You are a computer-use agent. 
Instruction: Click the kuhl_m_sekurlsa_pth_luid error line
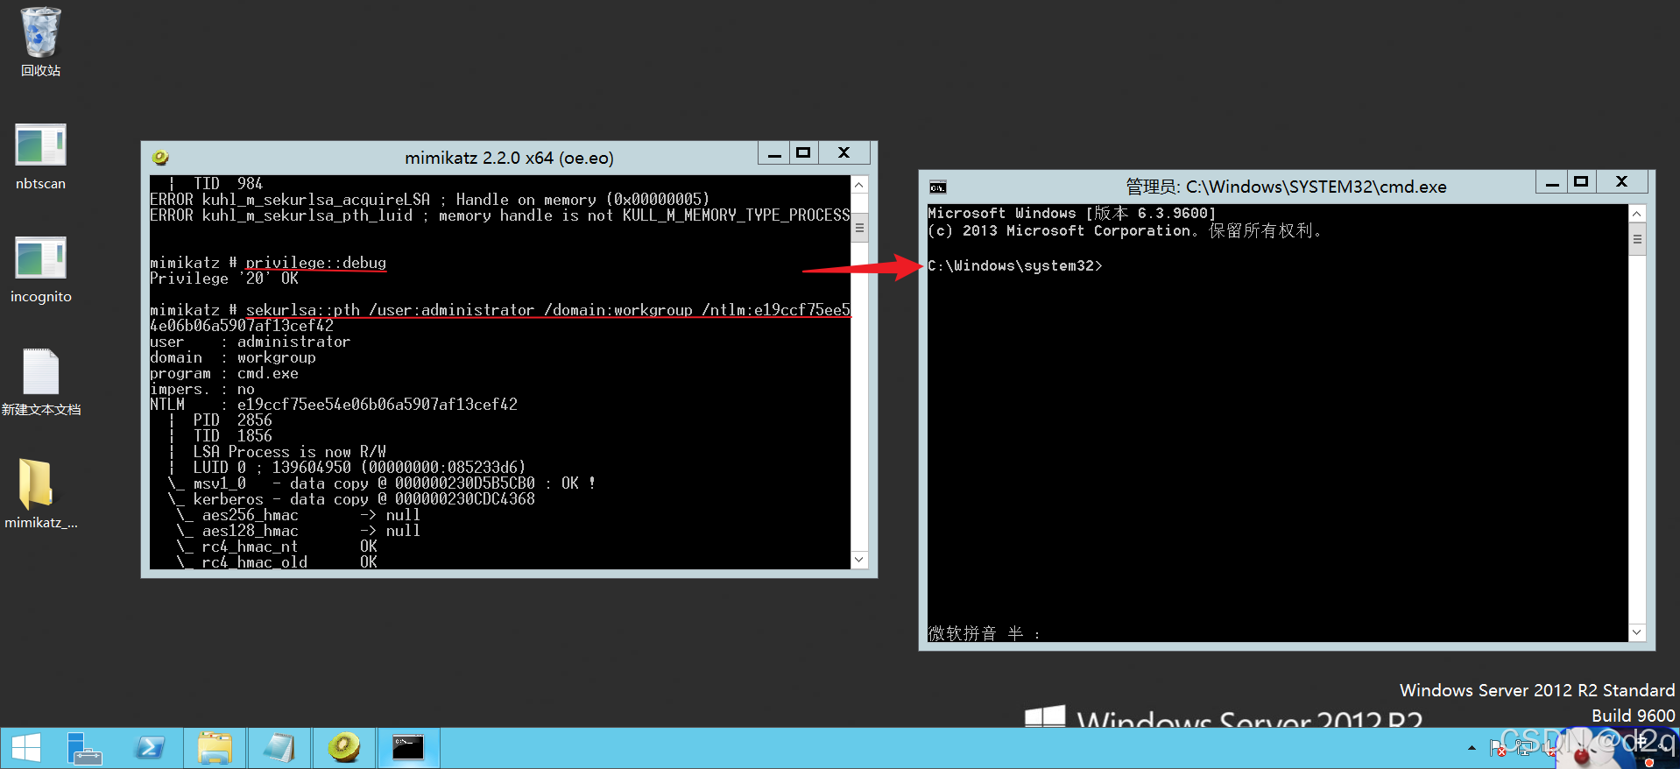[x=500, y=215]
